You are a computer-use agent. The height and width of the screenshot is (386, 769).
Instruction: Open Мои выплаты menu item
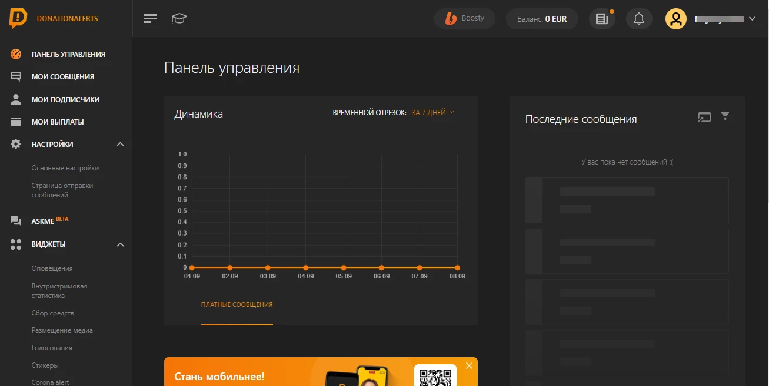(58, 122)
